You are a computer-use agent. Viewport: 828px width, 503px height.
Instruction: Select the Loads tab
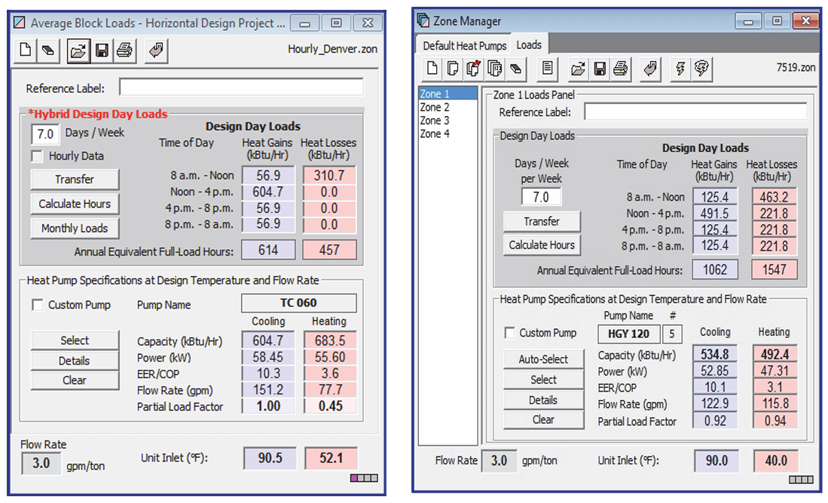529,45
